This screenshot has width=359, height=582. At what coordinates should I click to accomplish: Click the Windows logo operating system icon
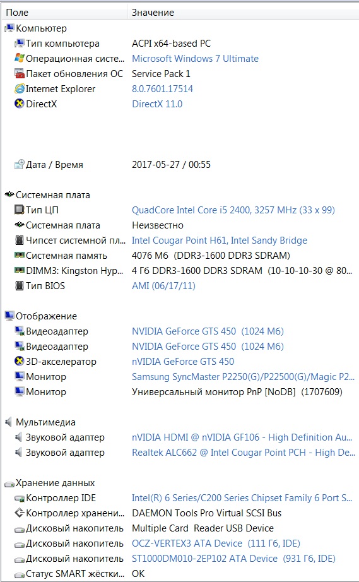coord(20,58)
